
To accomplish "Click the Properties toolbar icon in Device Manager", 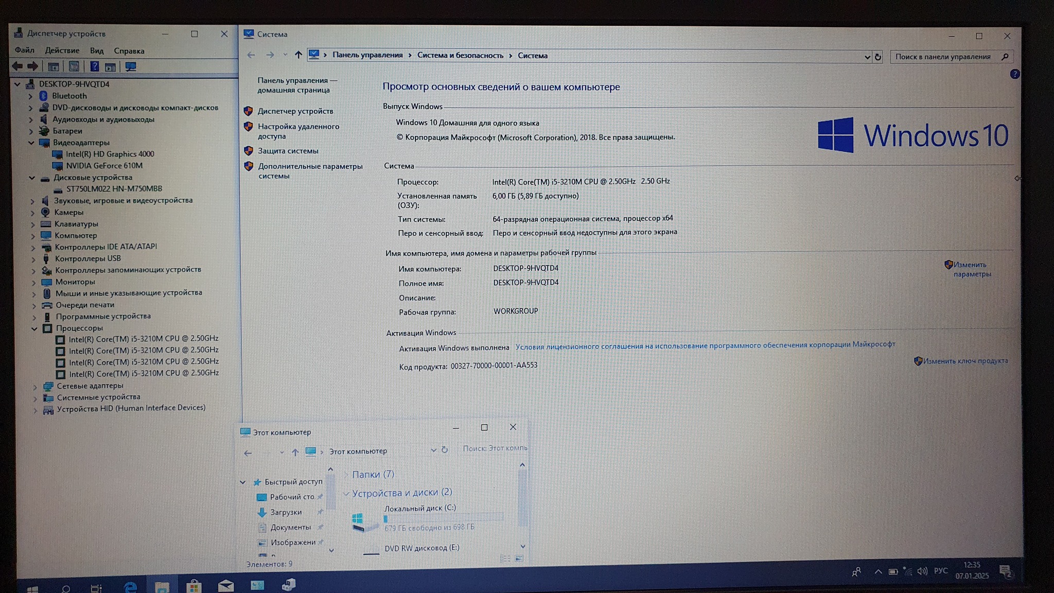I will (x=74, y=66).
